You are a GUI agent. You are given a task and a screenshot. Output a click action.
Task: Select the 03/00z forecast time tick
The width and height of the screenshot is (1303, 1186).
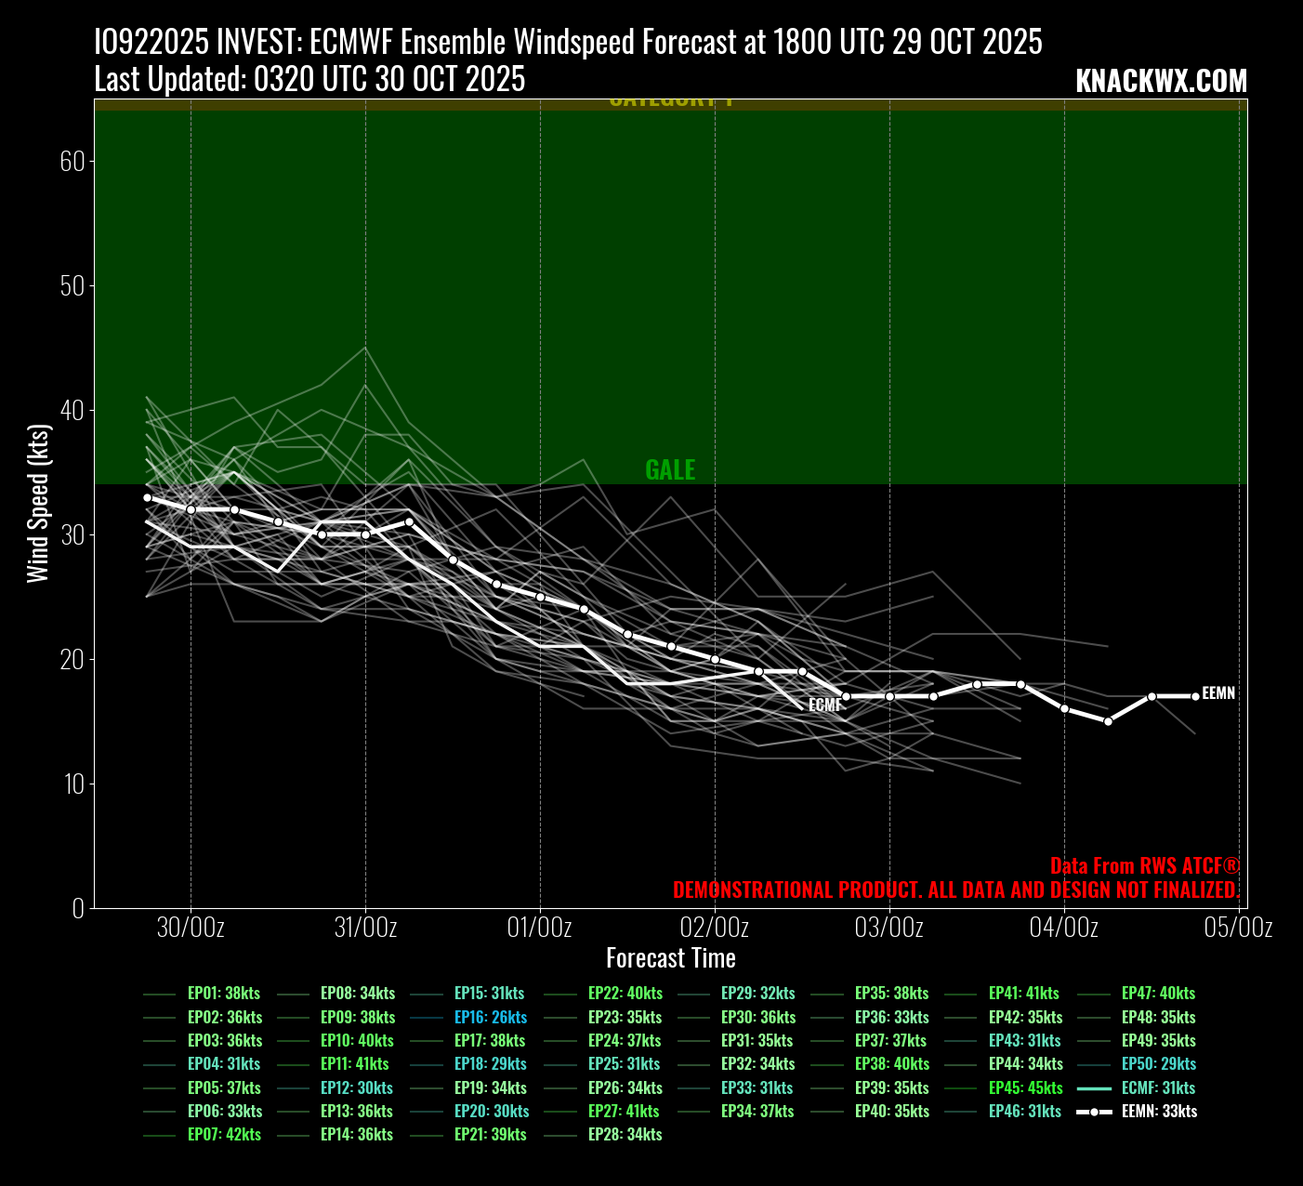coord(889,928)
